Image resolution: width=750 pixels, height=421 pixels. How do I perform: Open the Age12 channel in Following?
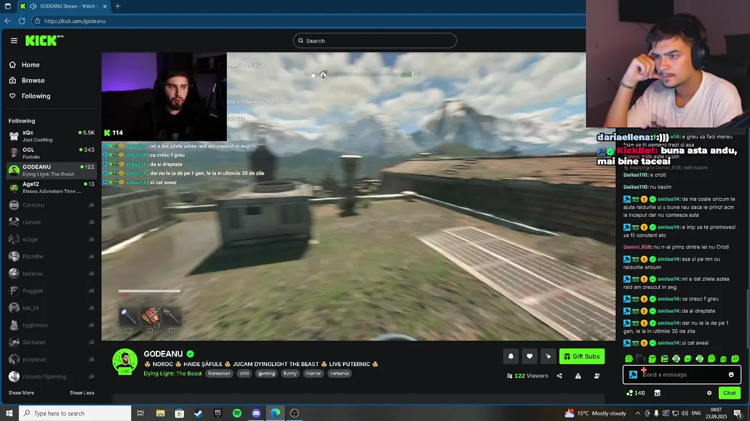[x=52, y=188]
